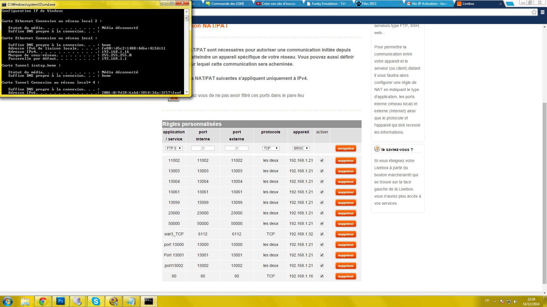Open the BRWC device dropdown
Screen dimensions: 547x307
click(301, 148)
